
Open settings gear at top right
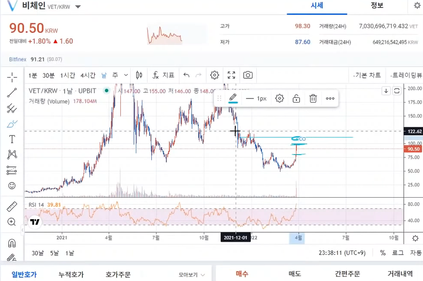417,6
